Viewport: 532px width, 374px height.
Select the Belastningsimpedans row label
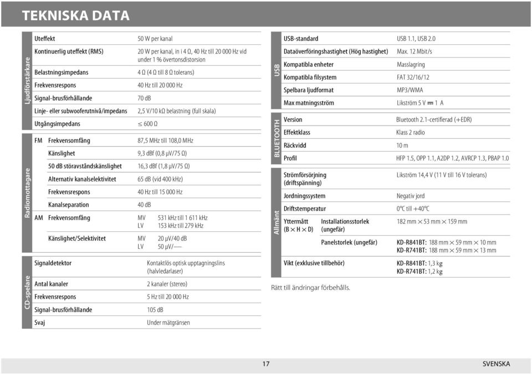(61, 72)
